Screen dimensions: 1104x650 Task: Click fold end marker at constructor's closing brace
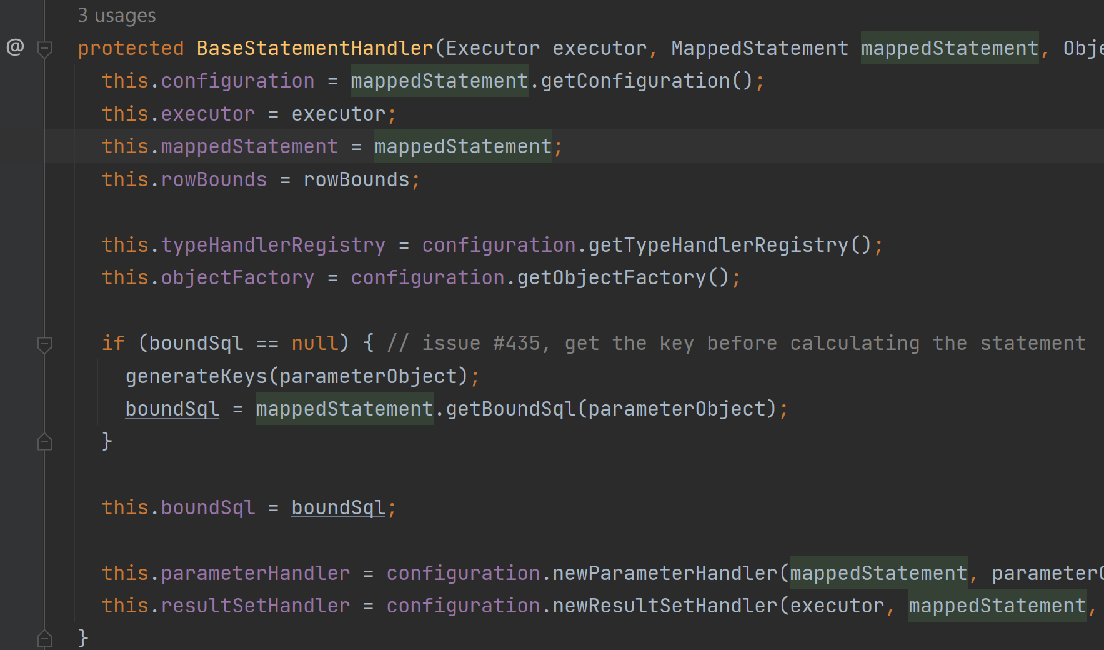pyautogui.click(x=44, y=638)
